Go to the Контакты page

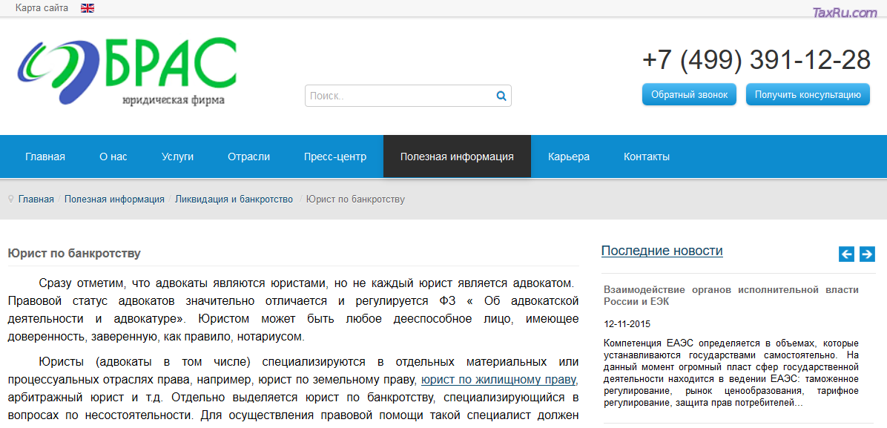point(645,157)
